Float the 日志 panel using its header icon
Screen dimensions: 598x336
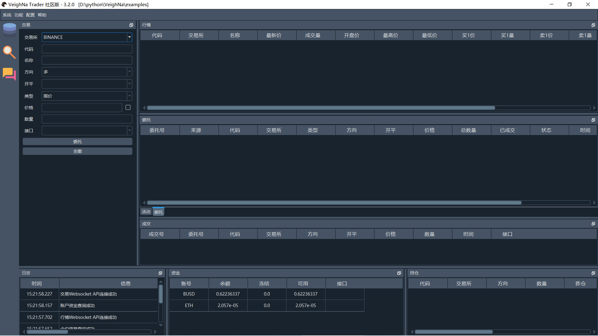pyautogui.click(x=160, y=273)
